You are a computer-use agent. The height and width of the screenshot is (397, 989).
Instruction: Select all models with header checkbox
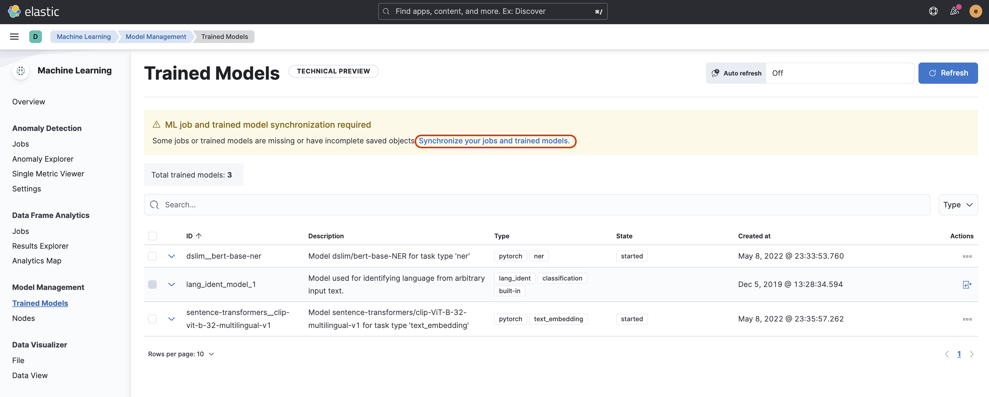tap(153, 236)
